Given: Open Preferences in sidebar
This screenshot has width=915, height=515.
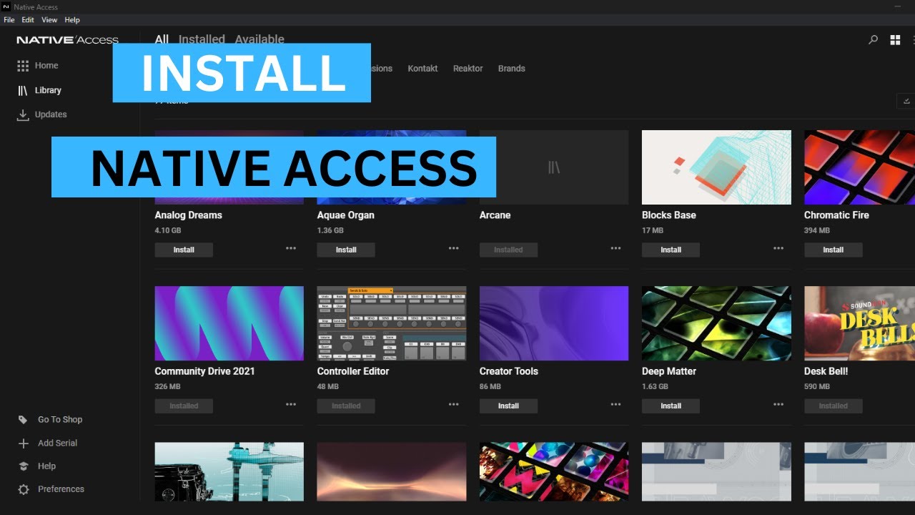Looking at the screenshot, I should coord(61,489).
